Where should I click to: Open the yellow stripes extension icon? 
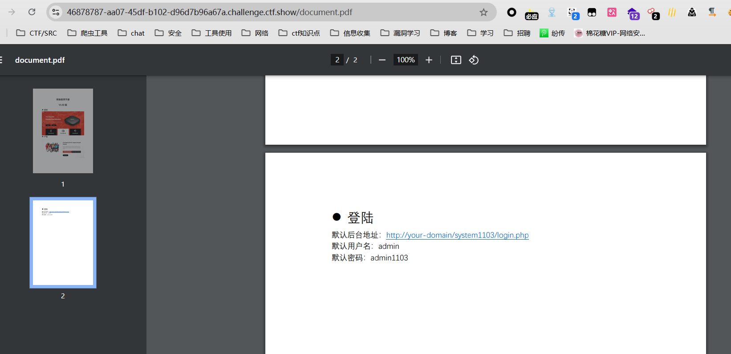(672, 12)
